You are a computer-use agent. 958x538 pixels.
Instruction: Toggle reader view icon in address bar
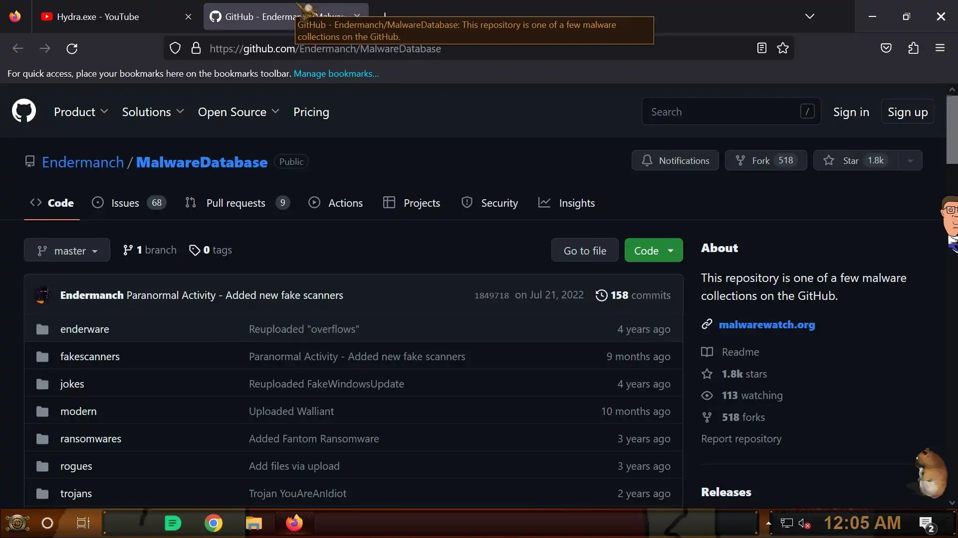[761, 48]
